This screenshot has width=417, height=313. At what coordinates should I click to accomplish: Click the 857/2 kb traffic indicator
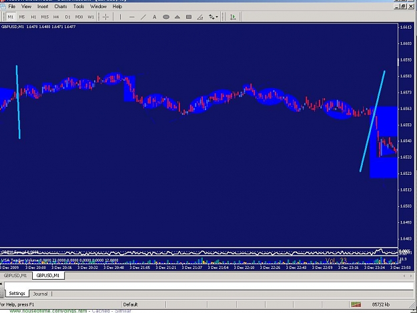[x=381, y=304]
